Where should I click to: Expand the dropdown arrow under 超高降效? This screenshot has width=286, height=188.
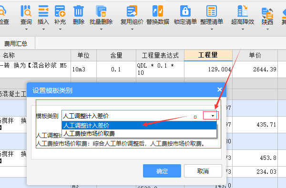[x=243, y=30]
